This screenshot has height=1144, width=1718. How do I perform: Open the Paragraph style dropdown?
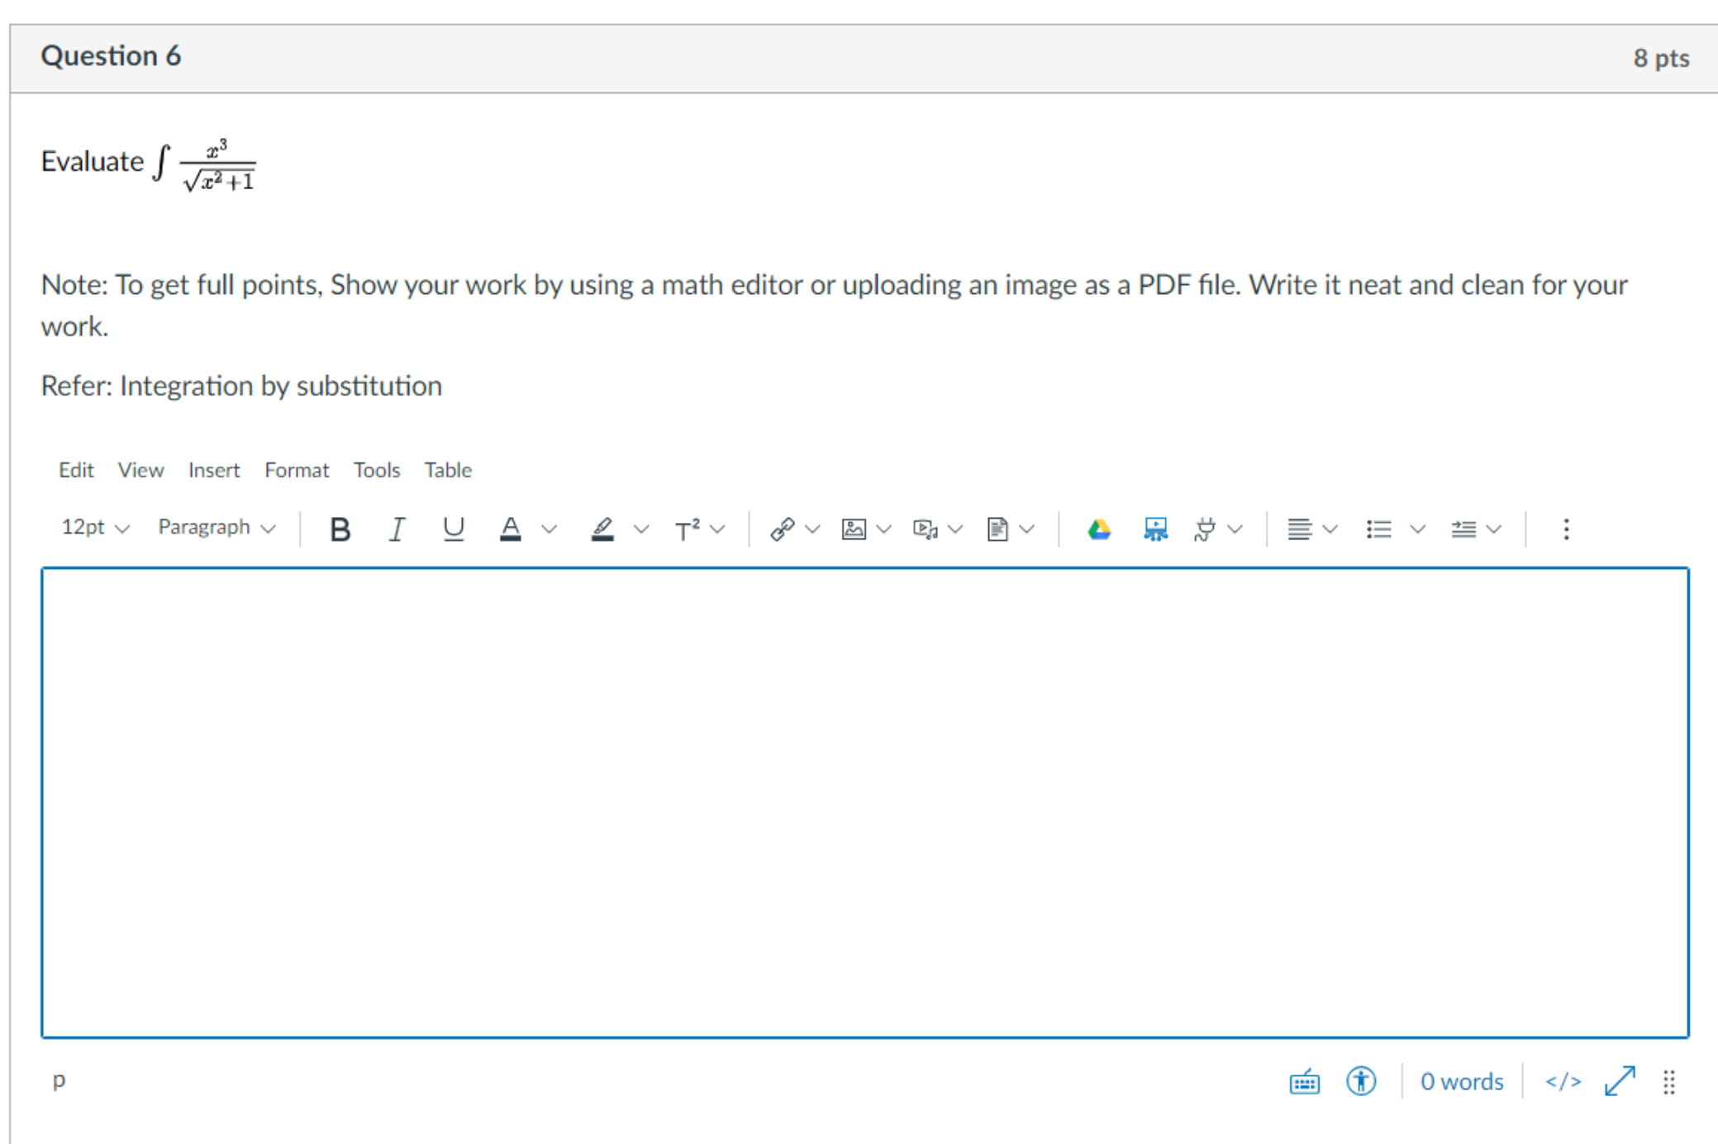coord(216,527)
